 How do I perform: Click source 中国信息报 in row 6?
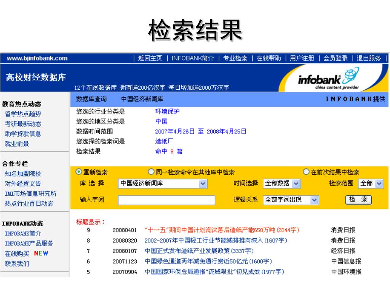[346, 261]
